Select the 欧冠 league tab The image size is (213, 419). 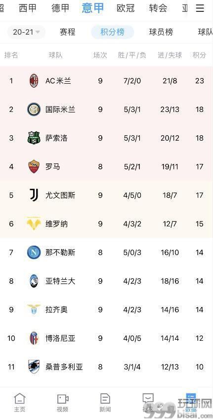(x=126, y=8)
